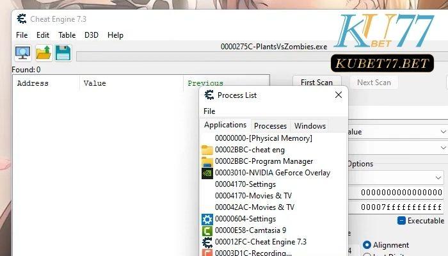Click the folder icon beside cheat eng
Image resolution: width=448 pixels, height=256 pixels.
point(207,150)
